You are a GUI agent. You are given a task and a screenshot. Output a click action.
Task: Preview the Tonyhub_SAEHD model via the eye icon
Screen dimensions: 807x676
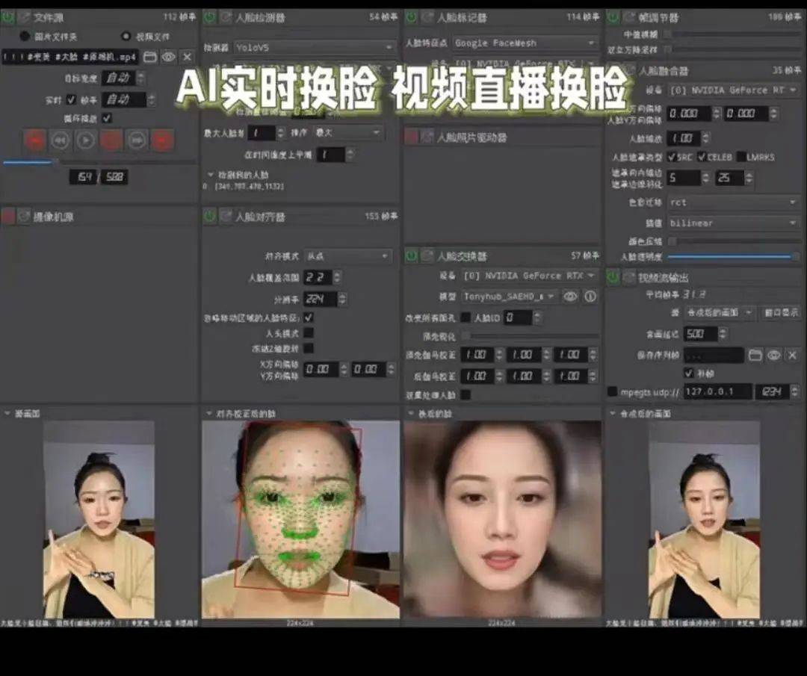572,296
